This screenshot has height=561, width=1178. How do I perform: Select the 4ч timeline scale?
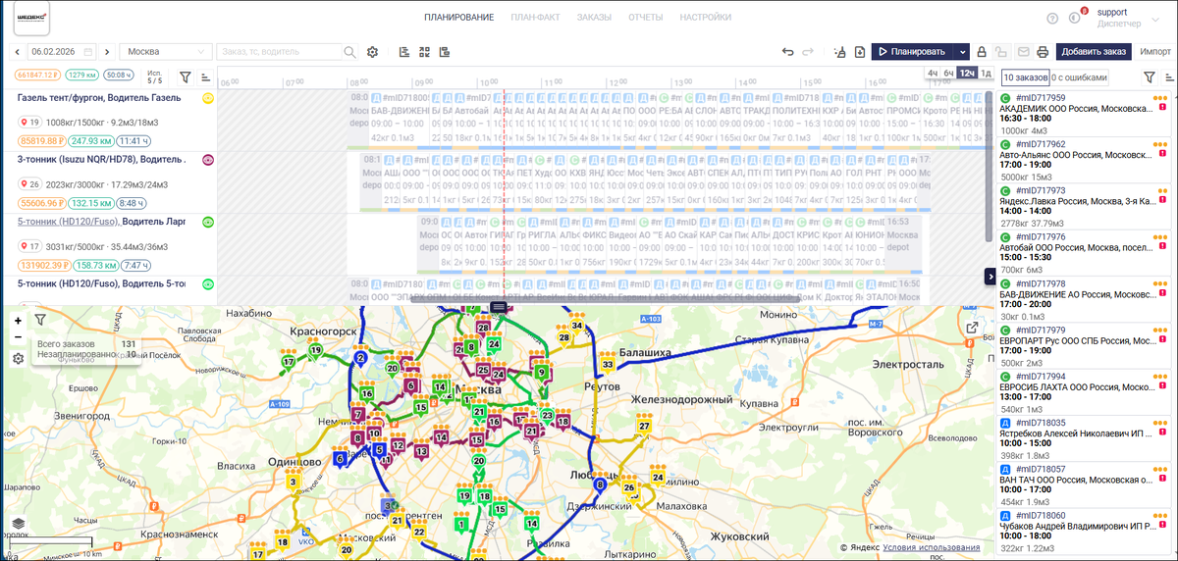934,74
